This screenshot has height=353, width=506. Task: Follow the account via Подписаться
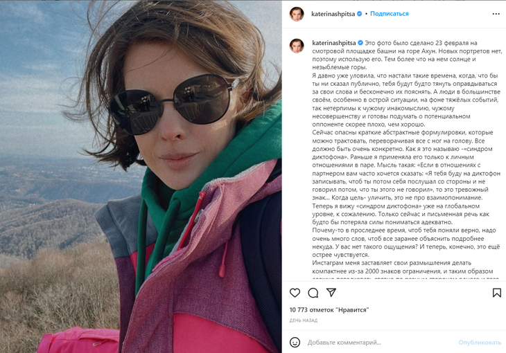pos(389,14)
